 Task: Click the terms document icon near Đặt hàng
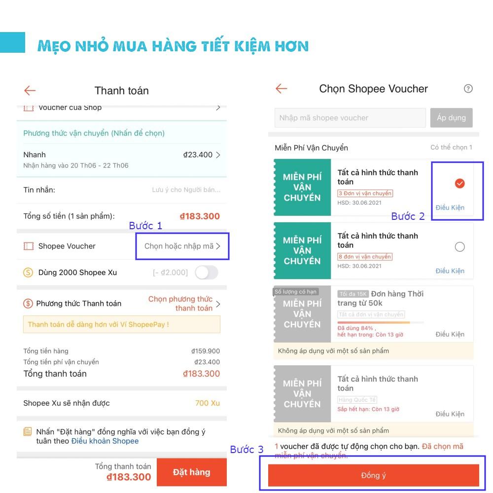[28, 432]
